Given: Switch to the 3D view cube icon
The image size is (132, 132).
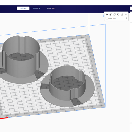Looking at the screenshot, I should pyautogui.click(x=107, y=15).
